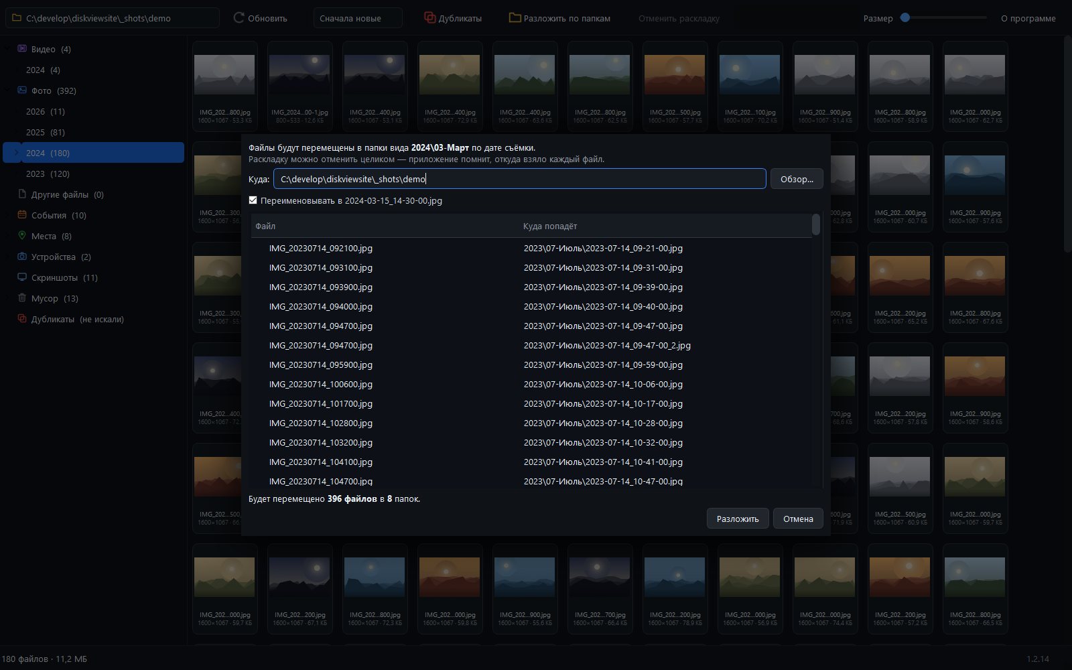Select the 2023 (120) photo year
This screenshot has width=1072, height=670.
pyautogui.click(x=48, y=174)
